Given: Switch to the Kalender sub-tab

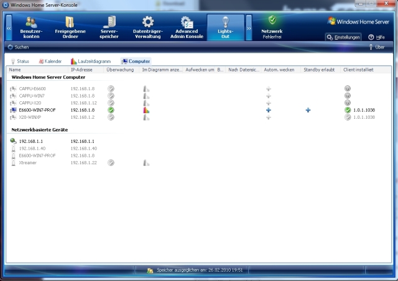Looking at the screenshot, I should (x=50, y=61).
